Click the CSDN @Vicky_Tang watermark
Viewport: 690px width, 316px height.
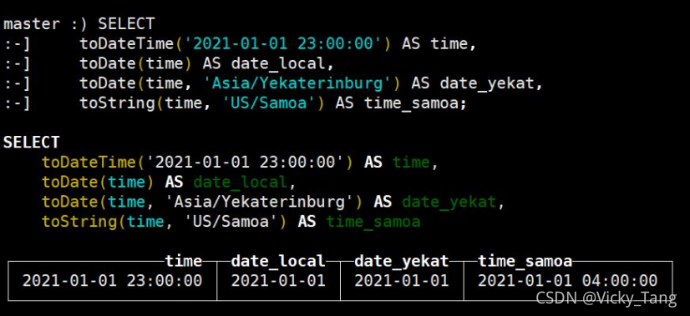tap(606, 298)
